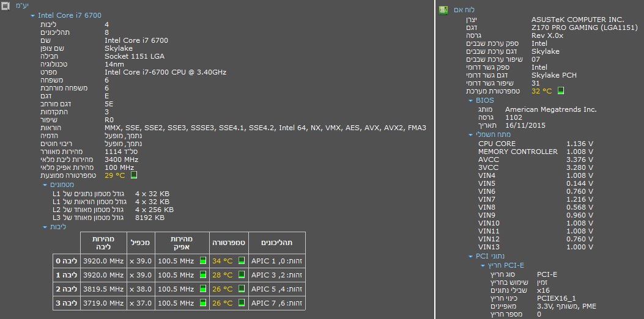The width and height of the screenshot is (644, 319).
Task: Click temperature graph icon for ליבה 1
Action: 242,274
